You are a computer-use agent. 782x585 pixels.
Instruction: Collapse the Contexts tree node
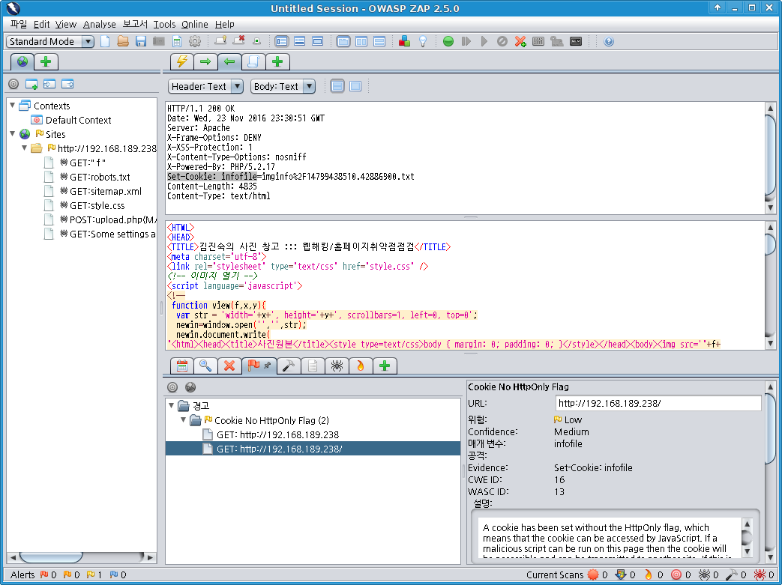point(13,105)
